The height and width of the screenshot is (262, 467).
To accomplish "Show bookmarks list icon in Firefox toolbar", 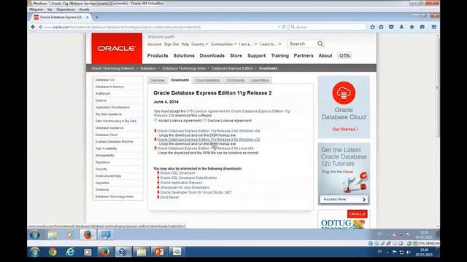I will coord(381,27).
